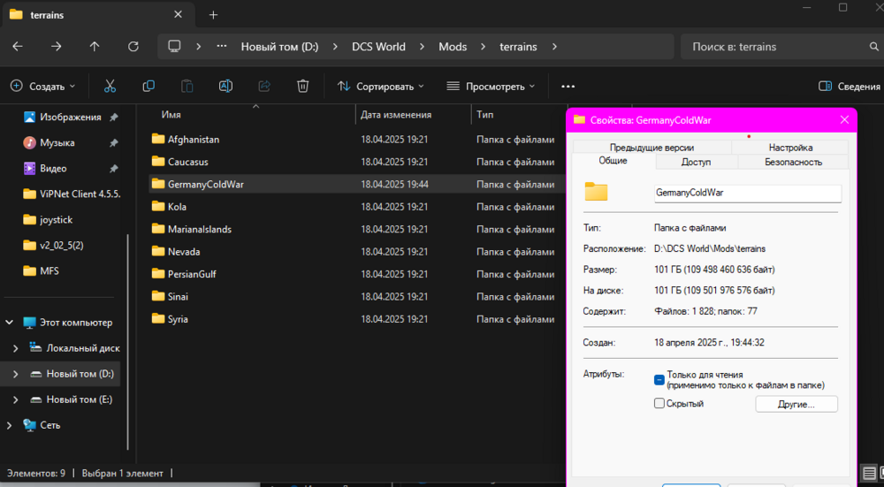Viewport: 884px width, 487px height.
Task: Click the Delete trash bin icon
Action: coord(302,86)
